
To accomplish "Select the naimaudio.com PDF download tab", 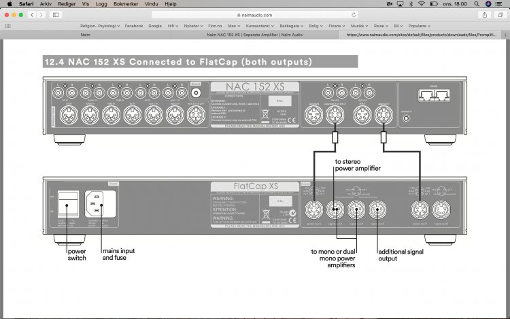I will [421, 35].
